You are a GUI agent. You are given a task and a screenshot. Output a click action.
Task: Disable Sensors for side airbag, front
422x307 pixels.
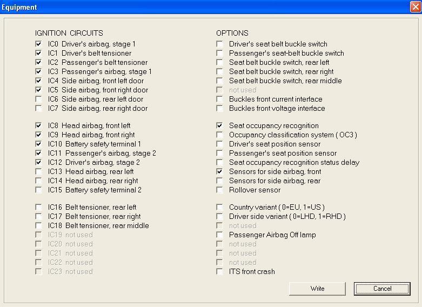pos(219,171)
